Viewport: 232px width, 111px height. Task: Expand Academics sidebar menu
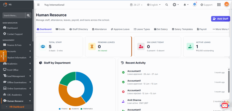click(x=17, y=64)
